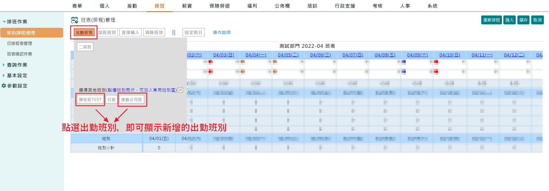Screen dimensions: 549x191
Task: Open the 人事 top menu
Action: 405,6
